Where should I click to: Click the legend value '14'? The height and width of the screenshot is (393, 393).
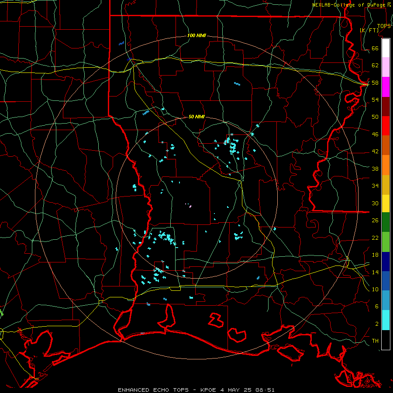375,272
